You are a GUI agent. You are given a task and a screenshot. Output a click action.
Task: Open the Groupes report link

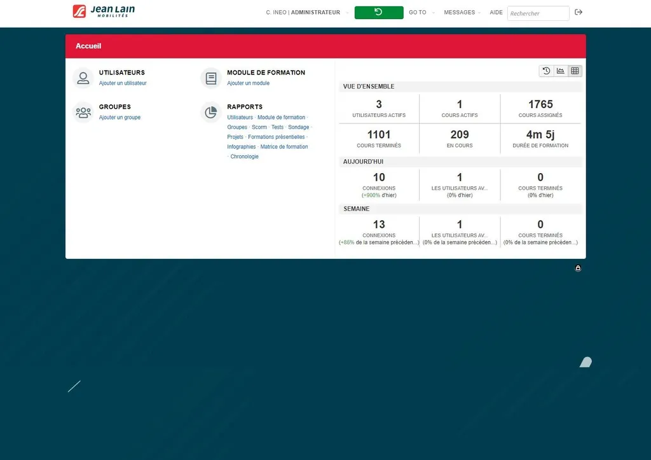237,127
